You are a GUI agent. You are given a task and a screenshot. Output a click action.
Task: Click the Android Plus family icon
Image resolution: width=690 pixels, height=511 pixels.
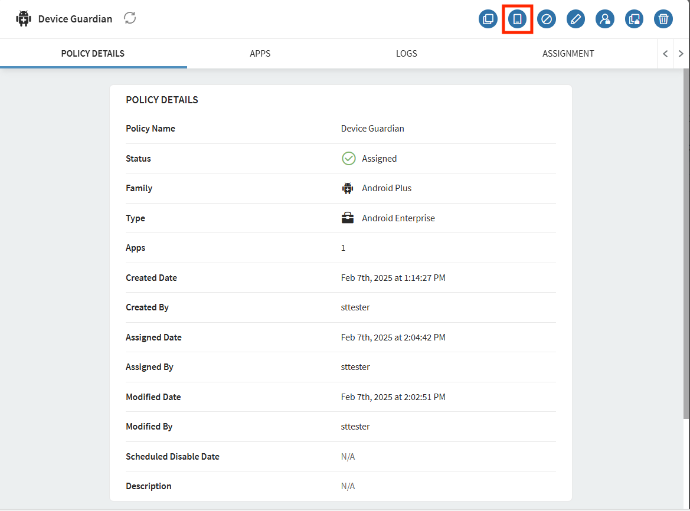pyautogui.click(x=348, y=188)
